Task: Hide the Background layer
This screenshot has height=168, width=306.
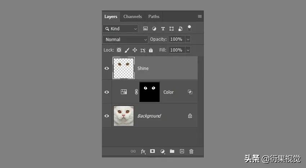Action: 107,116
